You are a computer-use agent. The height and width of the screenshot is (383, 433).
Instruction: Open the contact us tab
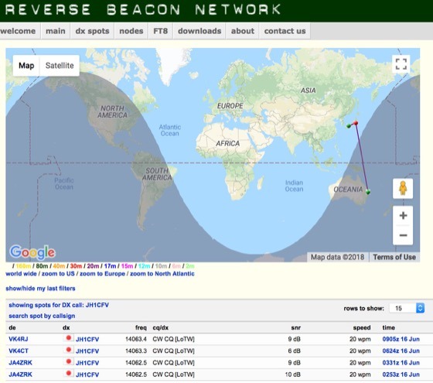(285, 31)
